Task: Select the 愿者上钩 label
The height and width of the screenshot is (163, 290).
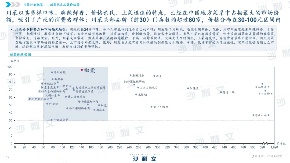Action: click(229, 92)
